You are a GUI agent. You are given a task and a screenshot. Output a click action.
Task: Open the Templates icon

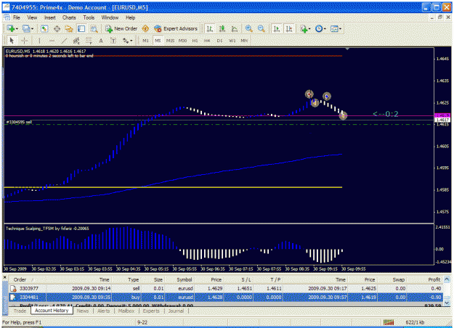(334, 28)
